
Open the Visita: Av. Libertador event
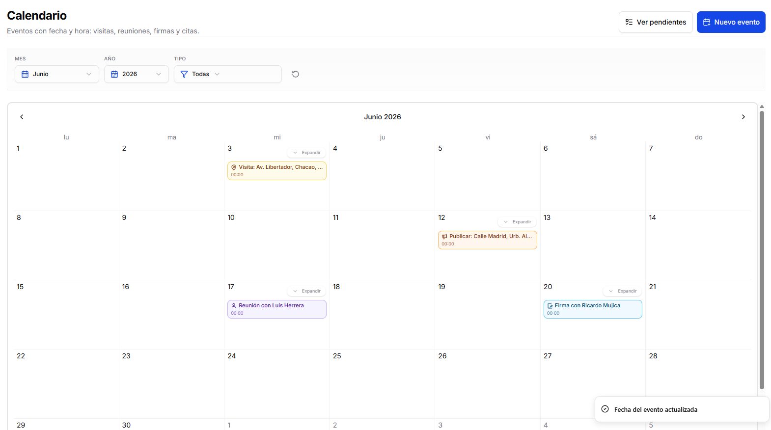pos(277,171)
